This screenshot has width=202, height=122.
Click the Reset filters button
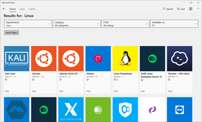point(12,33)
